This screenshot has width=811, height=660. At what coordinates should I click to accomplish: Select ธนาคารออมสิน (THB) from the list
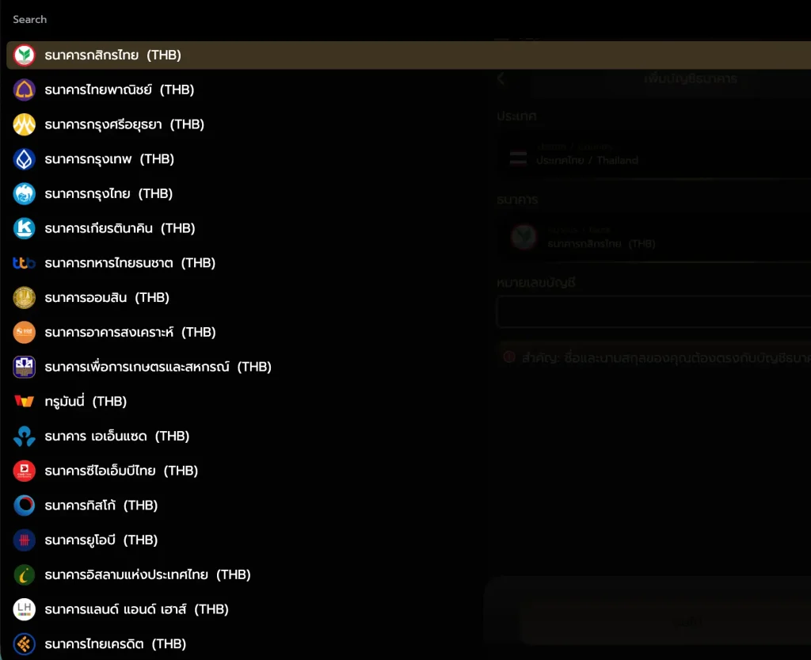coord(107,298)
